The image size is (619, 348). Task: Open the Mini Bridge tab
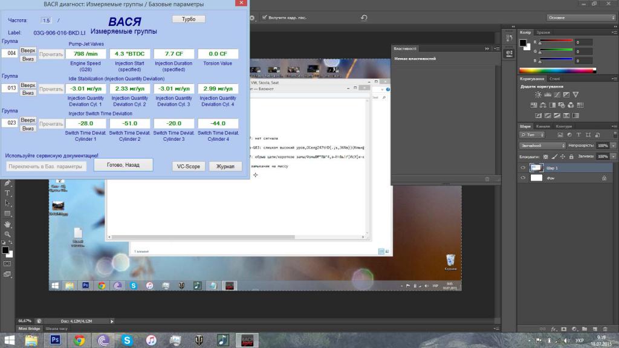(29, 329)
